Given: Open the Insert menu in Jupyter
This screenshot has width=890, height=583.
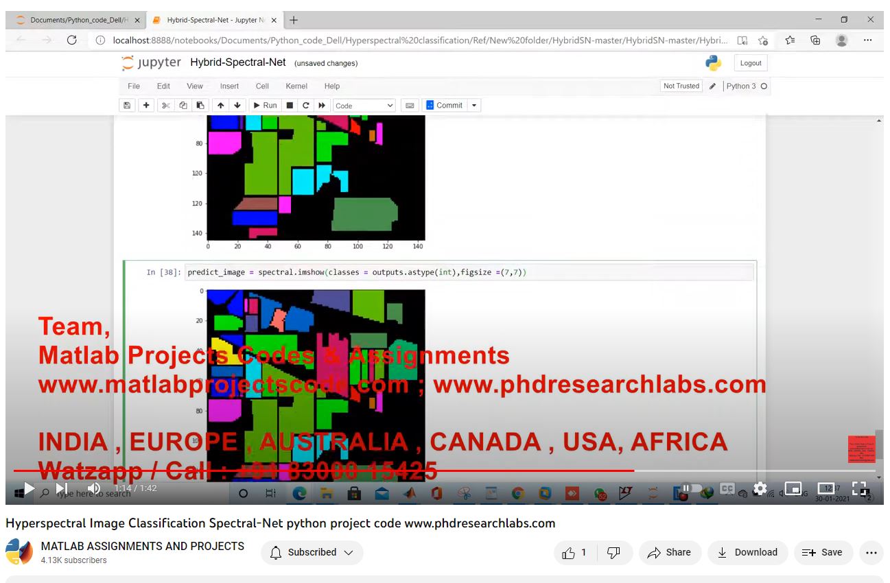Looking at the screenshot, I should coord(229,86).
